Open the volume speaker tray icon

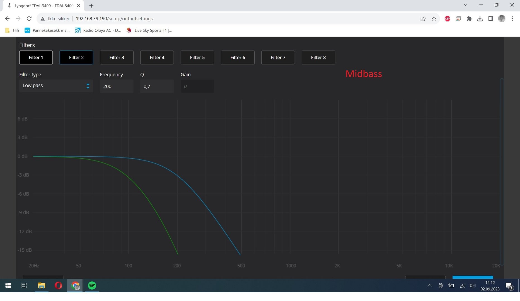pos(472,285)
